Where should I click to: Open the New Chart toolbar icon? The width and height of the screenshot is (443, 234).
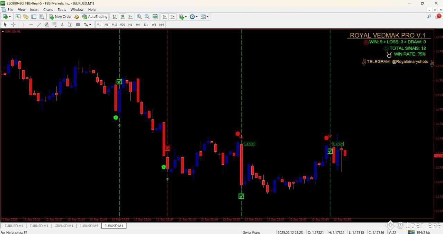5,17
